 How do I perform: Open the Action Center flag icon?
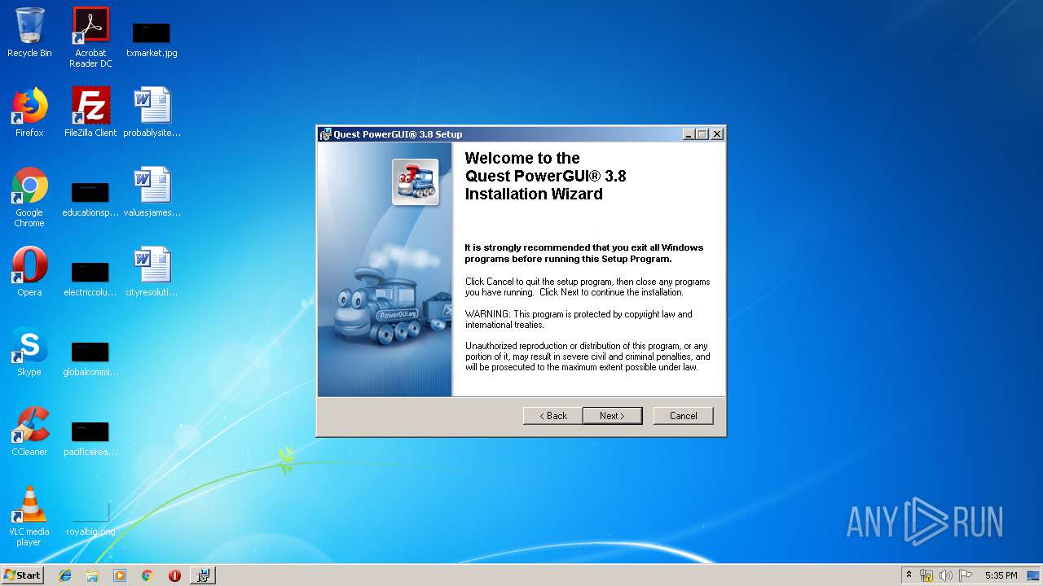click(966, 575)
